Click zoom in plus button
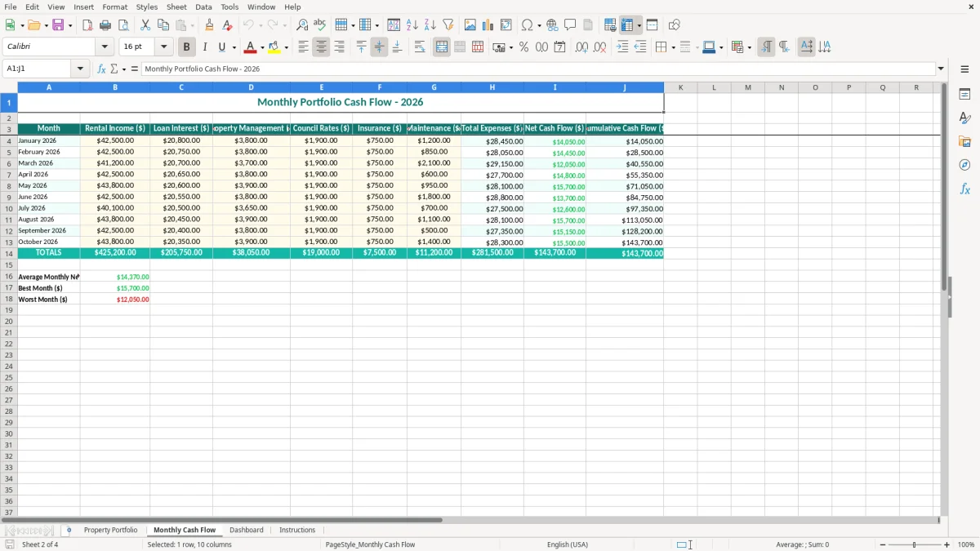This screenshot has width=980, height=551. point(947,544)
